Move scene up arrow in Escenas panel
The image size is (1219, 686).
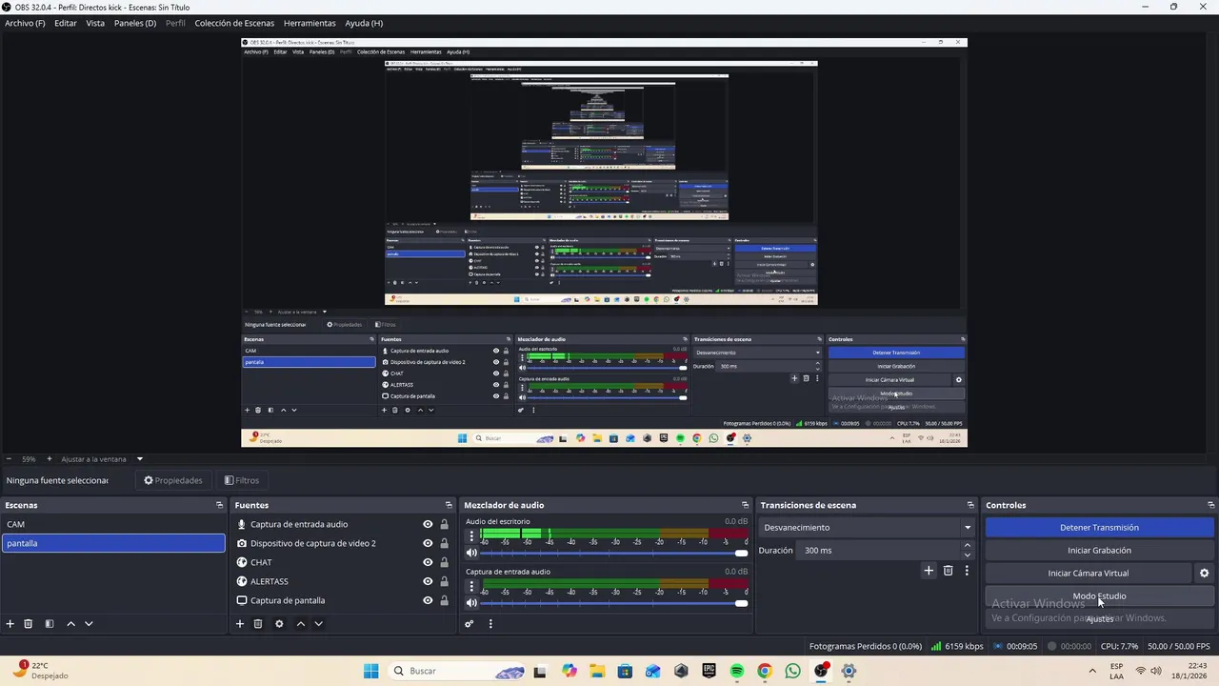coord(70,624)
